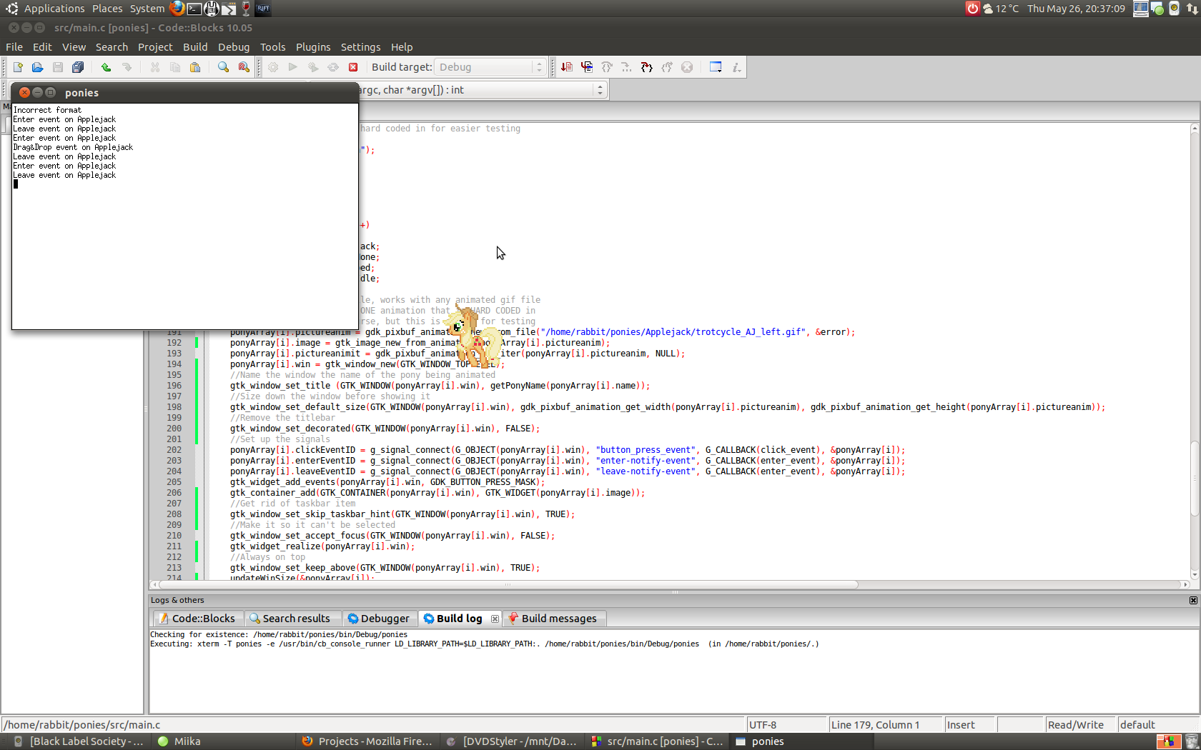Click the vertical scrollbar of the code editor
The image size is (1201, 750).
point(1194,477)
